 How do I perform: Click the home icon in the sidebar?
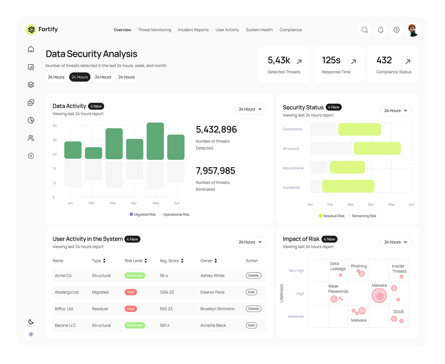click(x=31, y=49)
